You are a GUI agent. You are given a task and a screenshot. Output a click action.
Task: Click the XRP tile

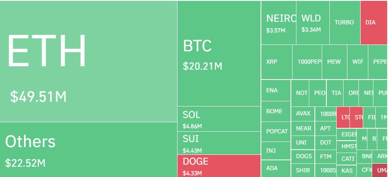pyautogui.click(x=277, y=62)
